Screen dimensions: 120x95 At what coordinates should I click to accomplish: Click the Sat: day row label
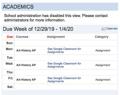(x=10, y=87)
